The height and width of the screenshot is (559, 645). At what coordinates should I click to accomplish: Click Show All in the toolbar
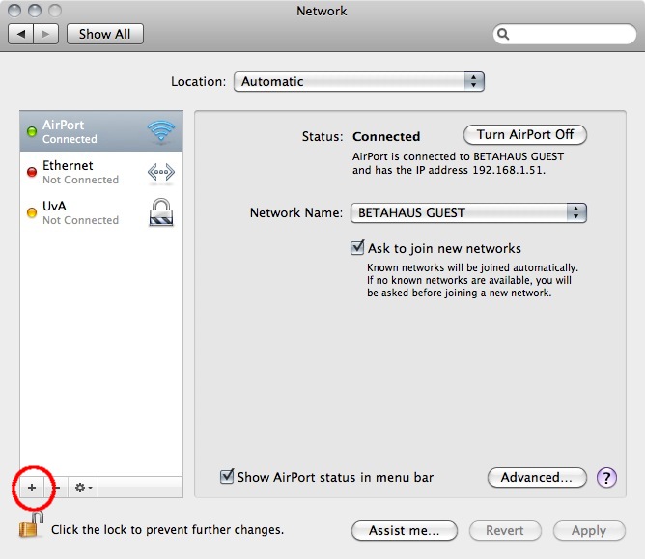tap(104, 34)
